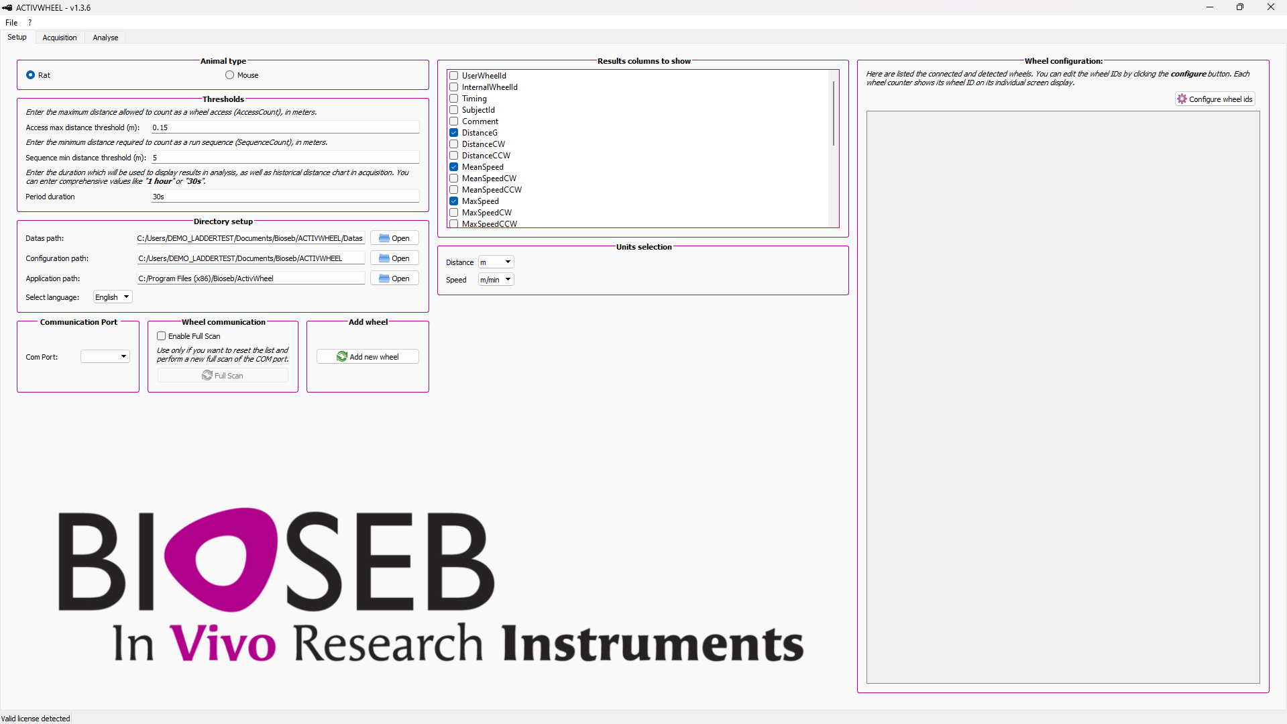
Task: Switch to the Analyse tab
Action: (105, 38)
